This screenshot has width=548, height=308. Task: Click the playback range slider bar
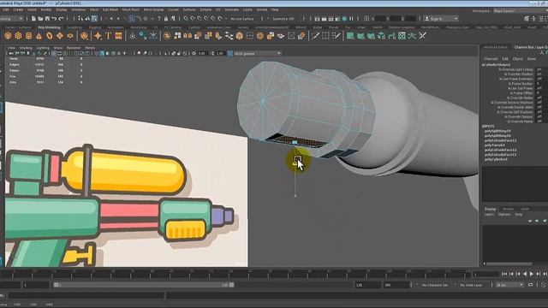pyautogui.click(x=144, y=285)
